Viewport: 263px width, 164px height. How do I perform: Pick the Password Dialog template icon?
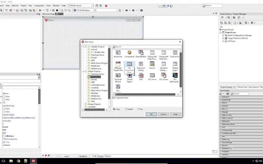click(141, 64)
